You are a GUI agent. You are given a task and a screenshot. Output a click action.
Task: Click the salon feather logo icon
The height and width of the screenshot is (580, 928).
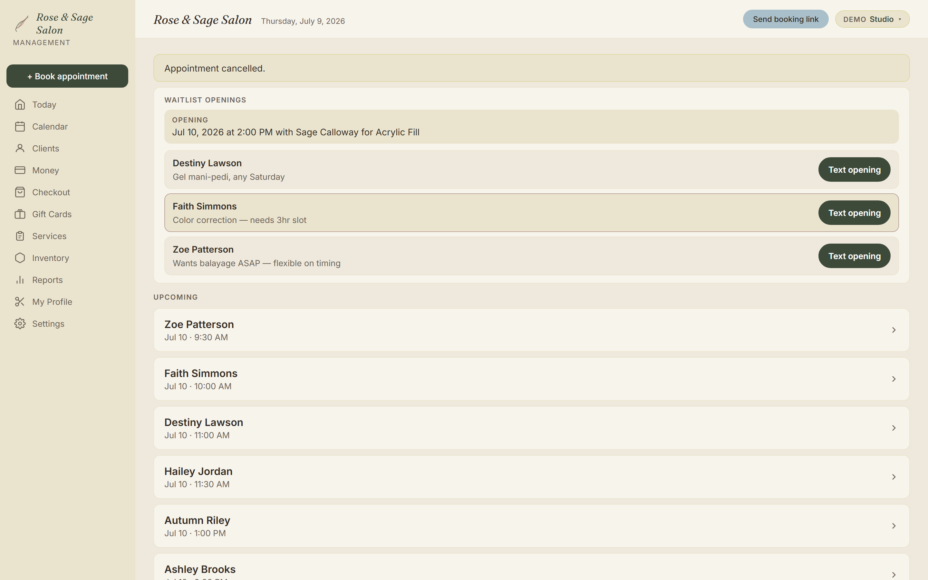(22, 24)
